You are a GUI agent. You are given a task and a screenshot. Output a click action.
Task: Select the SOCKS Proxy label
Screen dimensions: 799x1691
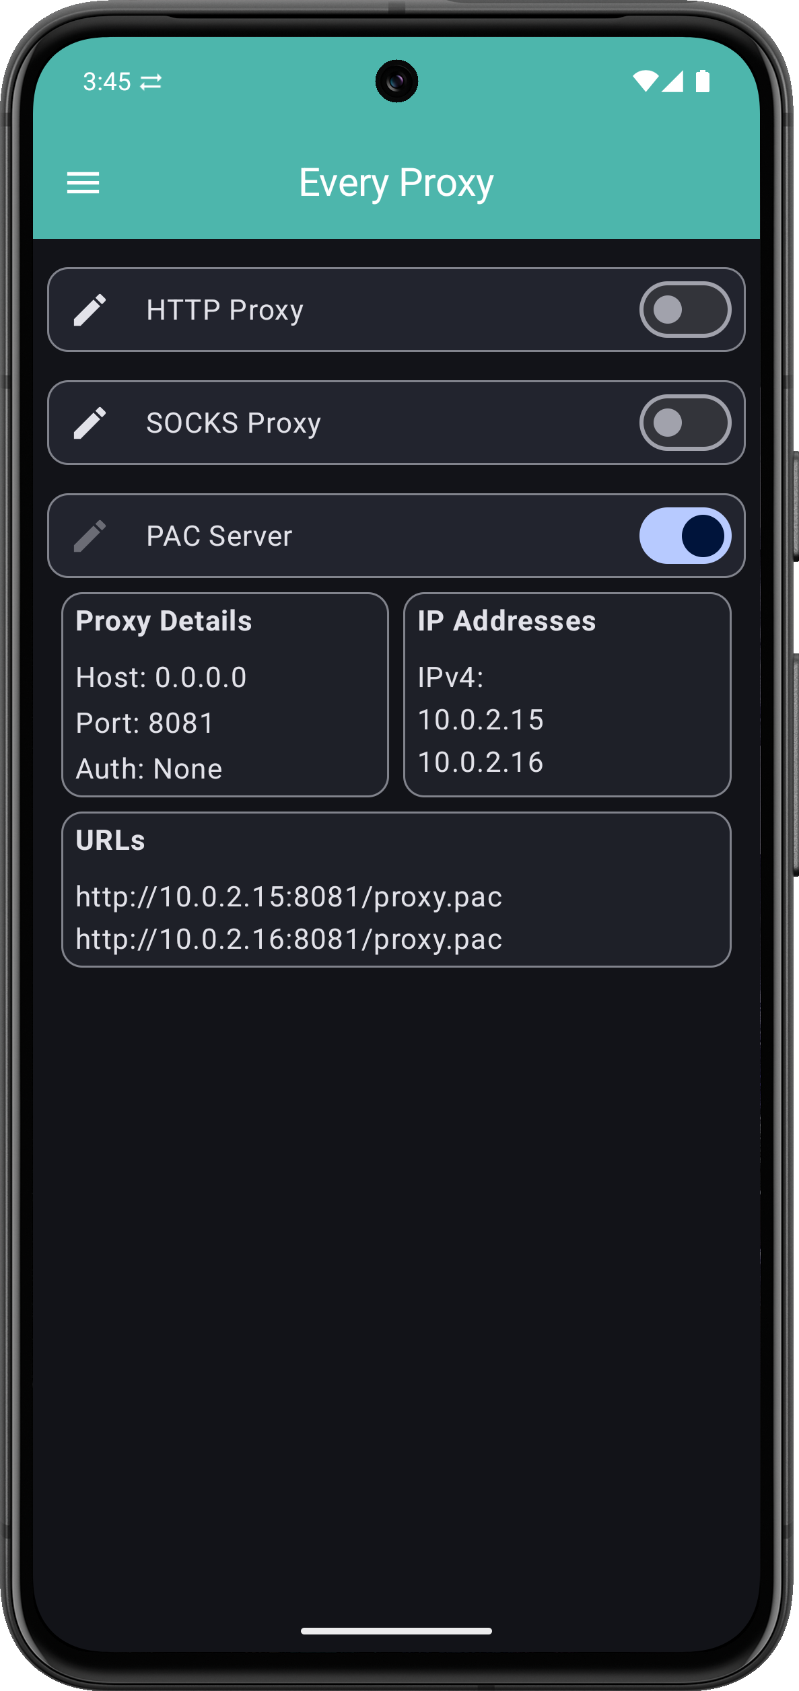[x=234, y=423]
